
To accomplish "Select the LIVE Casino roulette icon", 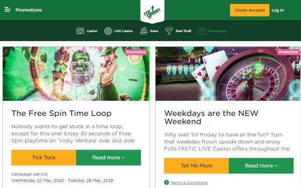I will pyautogui.click(x=108, y=31).
